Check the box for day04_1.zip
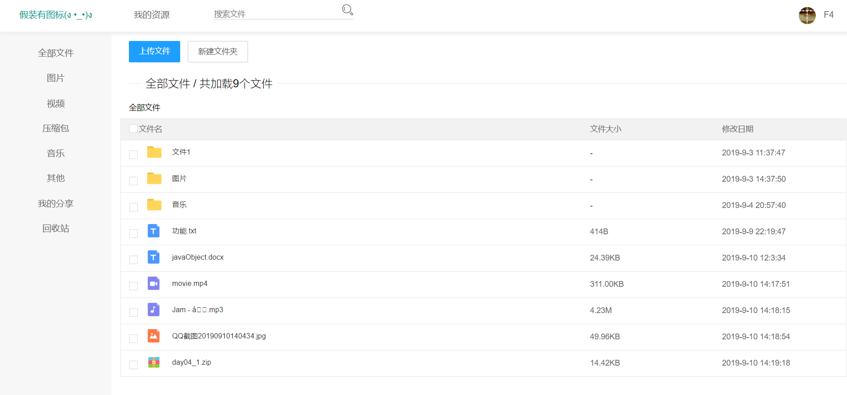This screenshot has width=847, height=395. (x=133, y=365)
